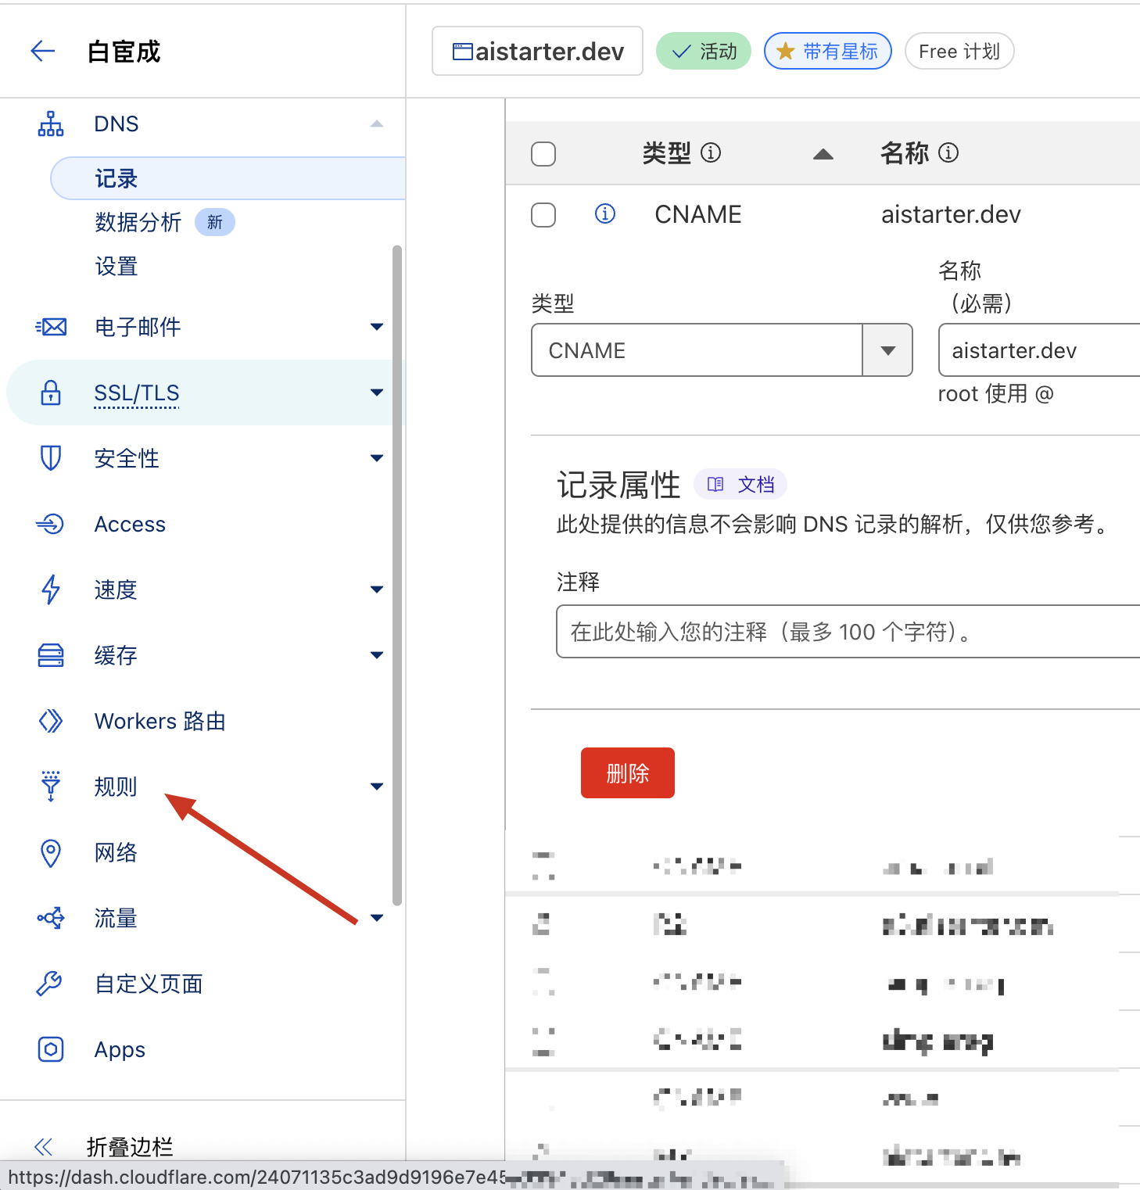Open Apps from the sidebar icon
Image resolution: width=1140 pixels, height=1190 pixels.
(50, 1049)
